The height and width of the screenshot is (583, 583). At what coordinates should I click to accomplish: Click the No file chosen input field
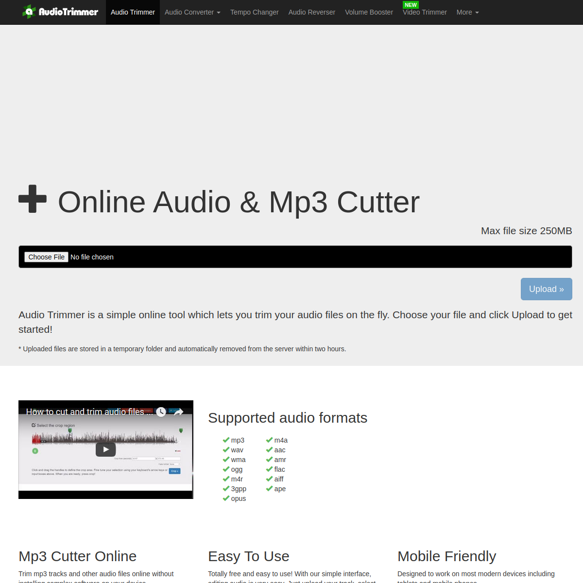92,257
